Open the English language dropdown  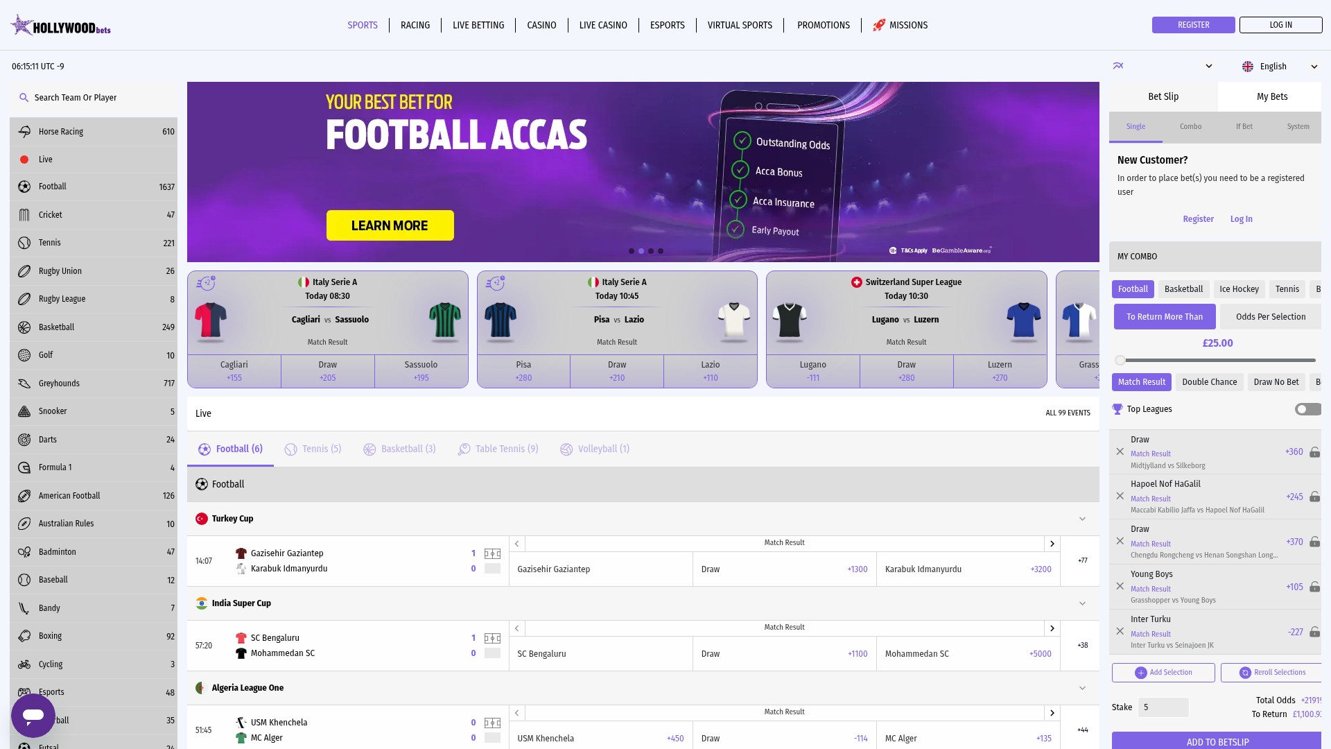tap(1280, 67)
